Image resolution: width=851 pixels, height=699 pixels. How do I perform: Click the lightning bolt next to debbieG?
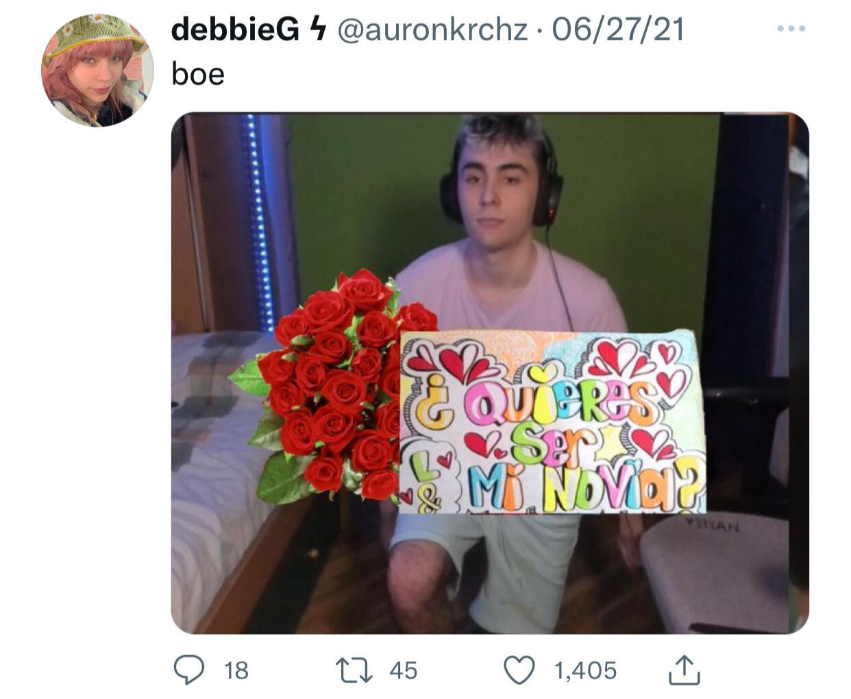[x=317, y=29]
